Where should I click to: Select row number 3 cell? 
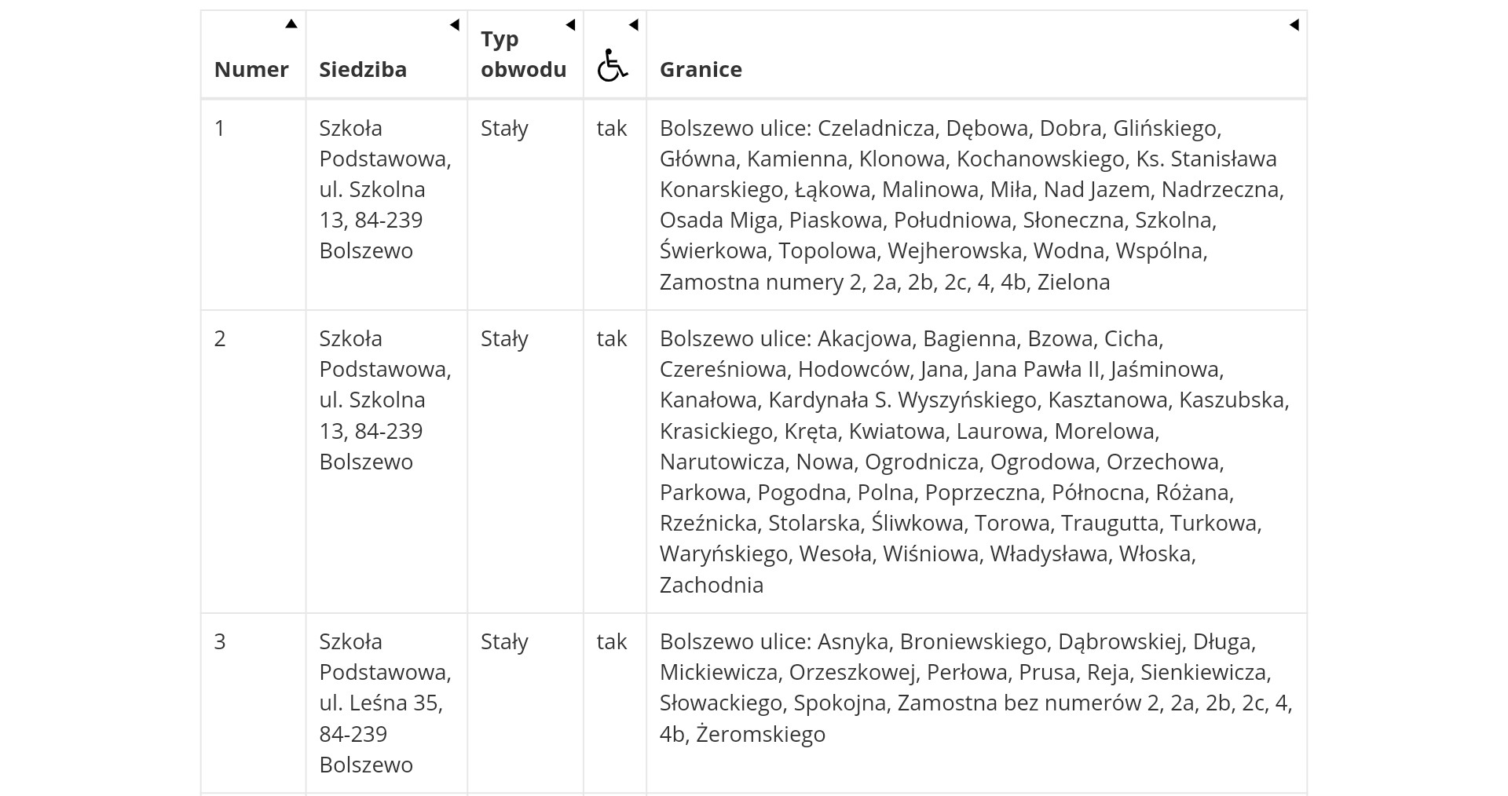tap(220, 641)
